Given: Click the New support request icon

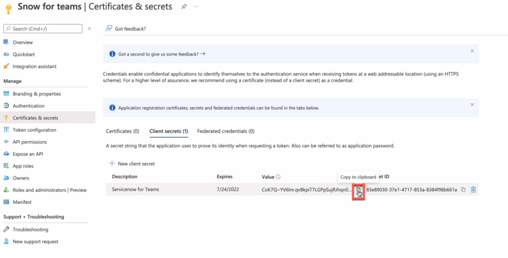Looking at the screenshot, I should 6,241.
